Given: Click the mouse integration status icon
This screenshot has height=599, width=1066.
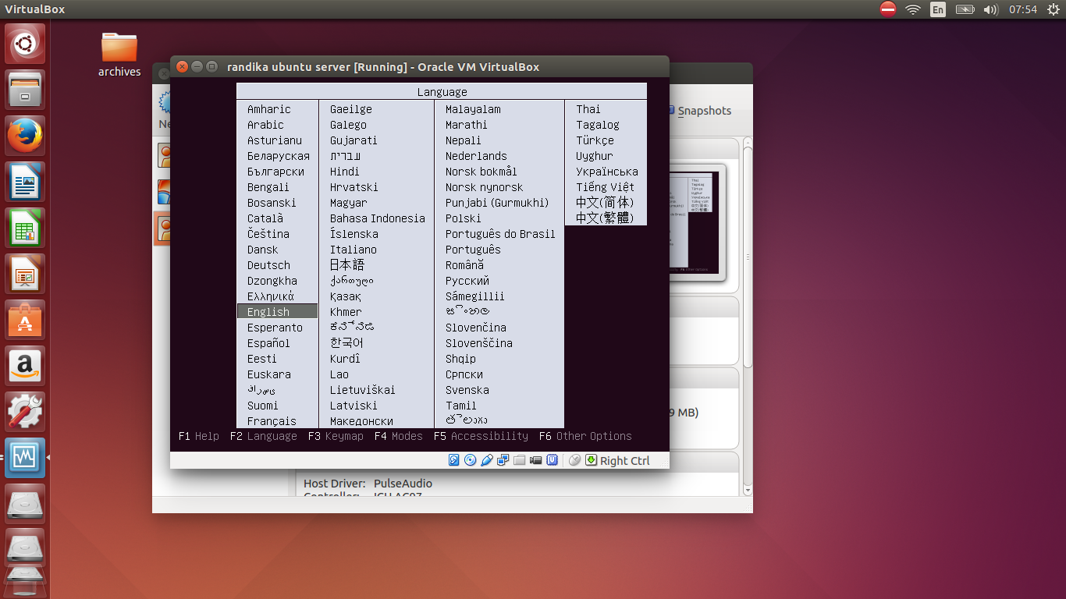Looking at the screenshot, I should pyautogui.click(x=575, y=460).
